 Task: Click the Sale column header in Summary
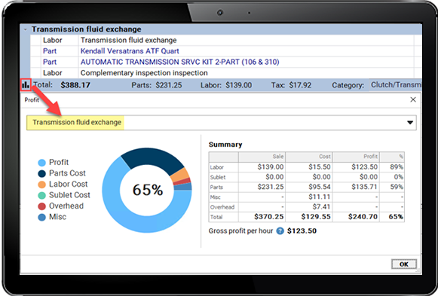pos(262,157)
